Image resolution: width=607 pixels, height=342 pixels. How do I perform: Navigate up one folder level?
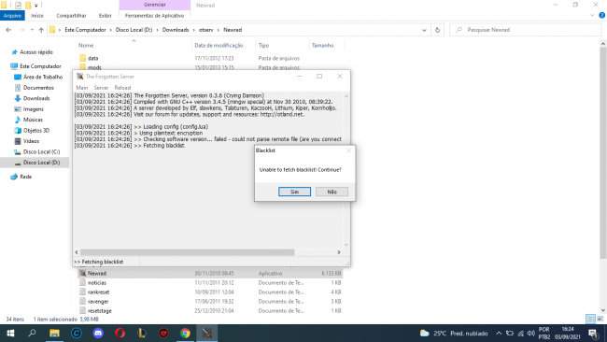41,30
